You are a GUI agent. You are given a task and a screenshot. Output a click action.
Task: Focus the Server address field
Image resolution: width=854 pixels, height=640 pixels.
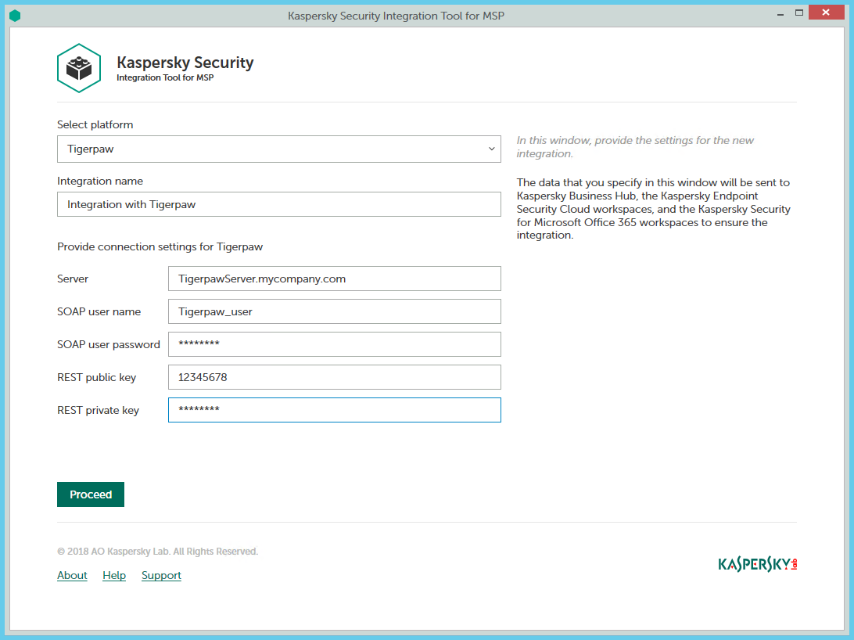tap(334, 279)
